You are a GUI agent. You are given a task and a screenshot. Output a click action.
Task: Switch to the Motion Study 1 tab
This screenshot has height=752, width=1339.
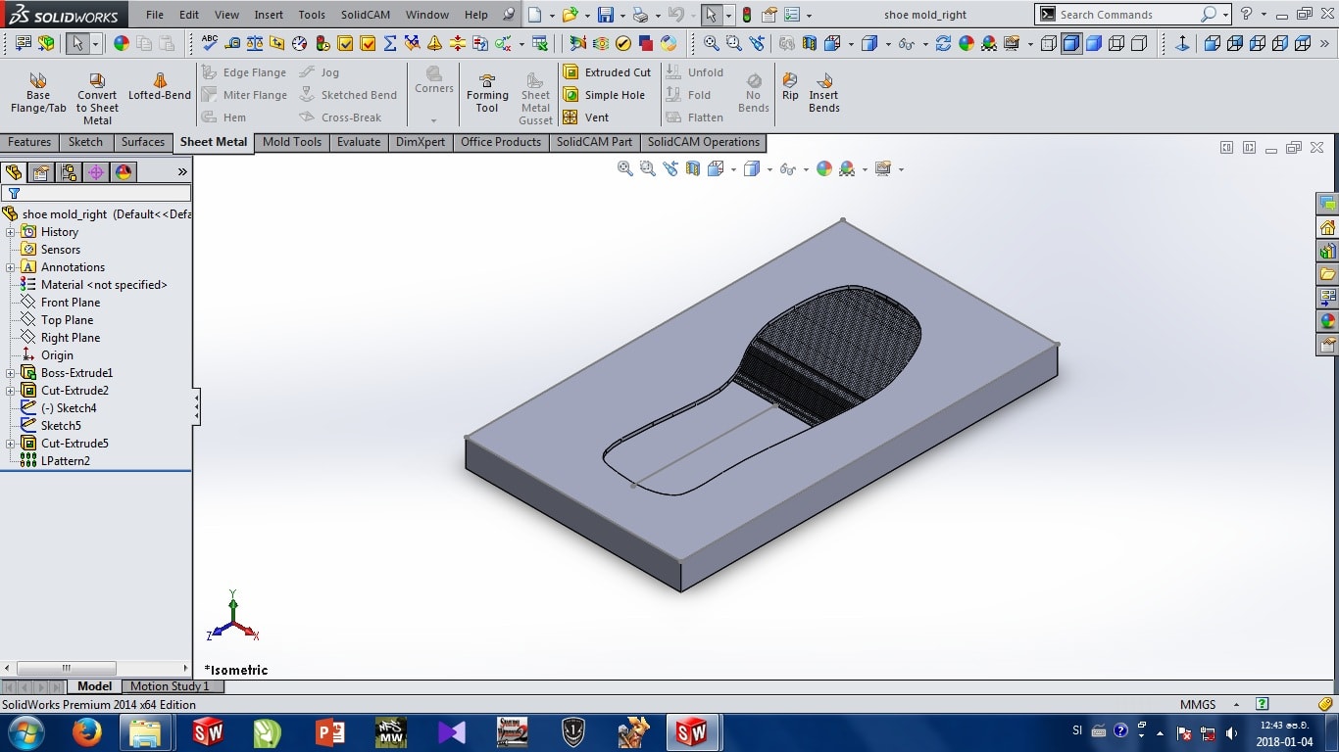(x=170, y=686)
